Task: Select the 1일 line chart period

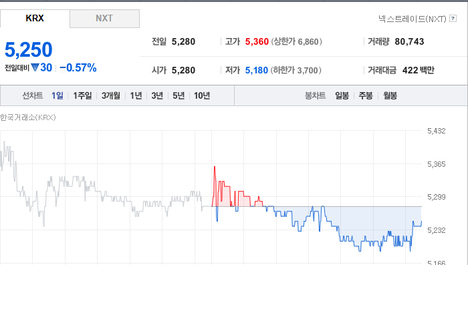Action: click(57, 95)
